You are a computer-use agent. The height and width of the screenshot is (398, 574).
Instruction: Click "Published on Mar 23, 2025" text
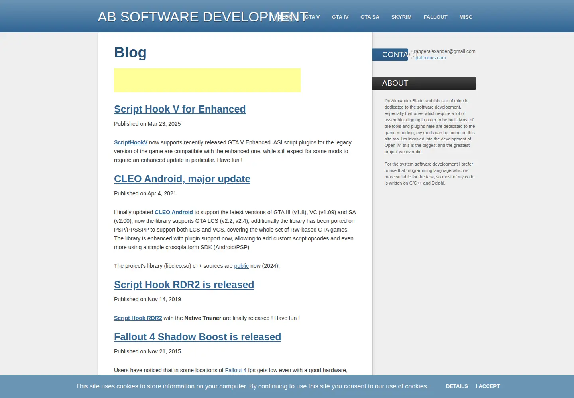pos(147,124)
